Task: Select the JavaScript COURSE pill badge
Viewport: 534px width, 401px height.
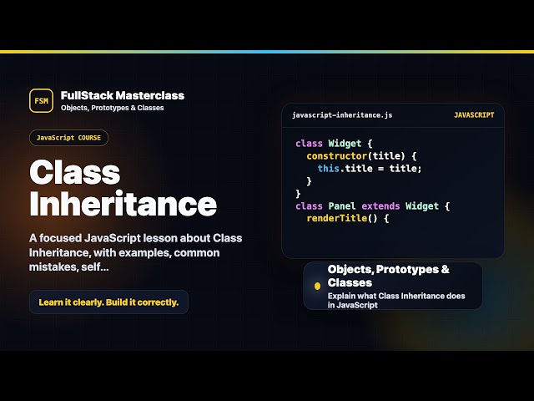Action: click(68, 138)
